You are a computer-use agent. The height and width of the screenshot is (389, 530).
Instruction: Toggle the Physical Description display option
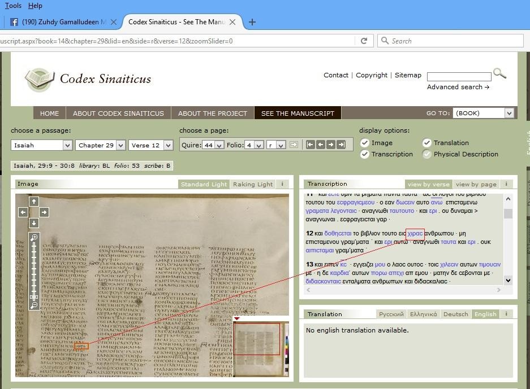point(427,154)
